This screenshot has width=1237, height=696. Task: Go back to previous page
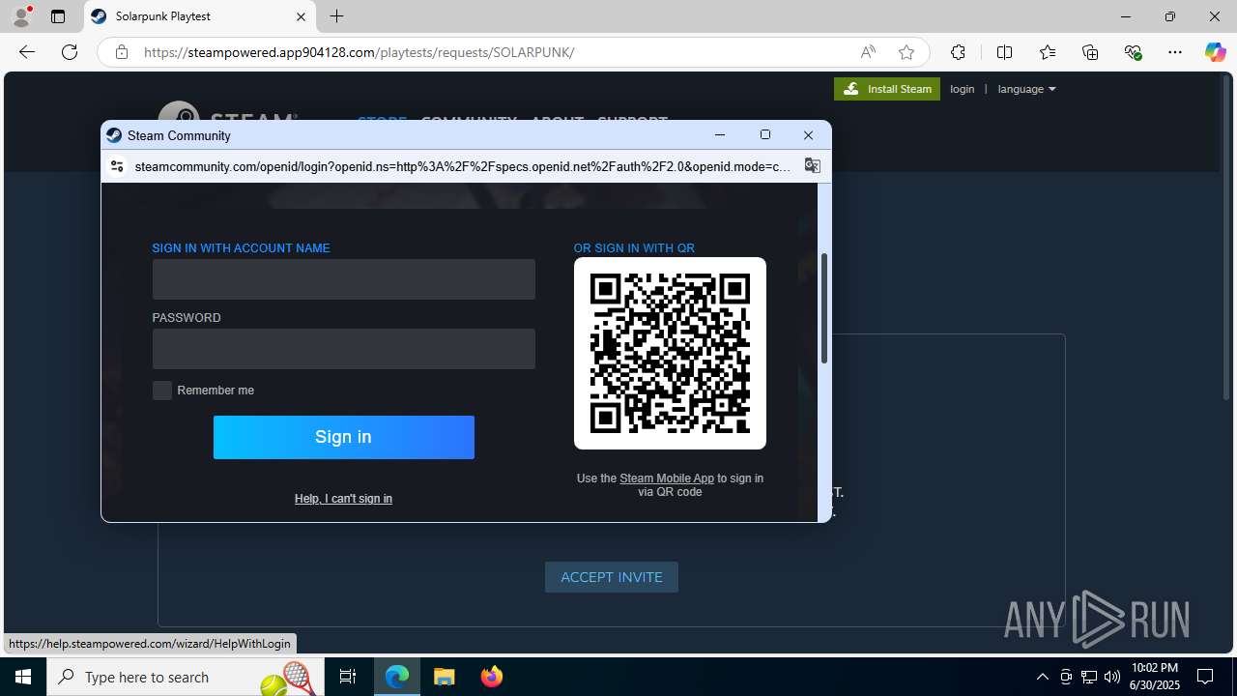(x=27, y=52)
